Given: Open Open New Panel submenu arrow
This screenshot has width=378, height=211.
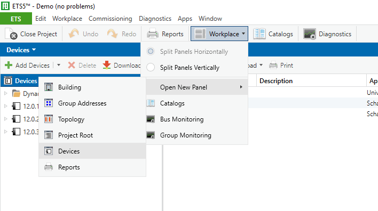Looking at the screenshot, I should tap(241, 87).
